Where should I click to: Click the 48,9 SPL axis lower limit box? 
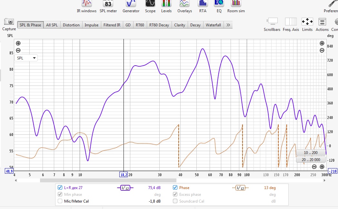pyautogui.click(x=9, y=171)
